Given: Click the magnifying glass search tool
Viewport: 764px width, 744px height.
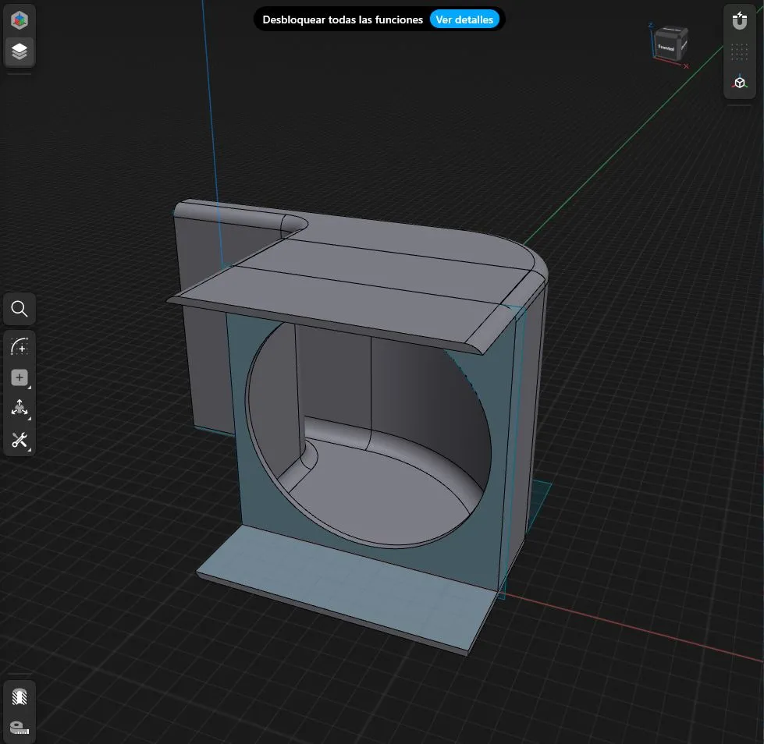Looking at the screenshot, I should tap(20, 310).
